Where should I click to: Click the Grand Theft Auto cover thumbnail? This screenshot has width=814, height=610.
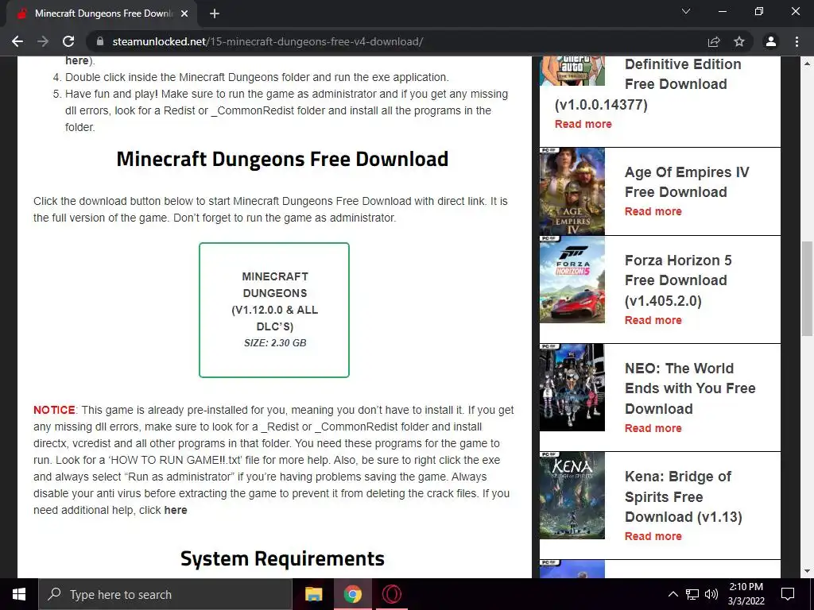(x=572, y=71)
